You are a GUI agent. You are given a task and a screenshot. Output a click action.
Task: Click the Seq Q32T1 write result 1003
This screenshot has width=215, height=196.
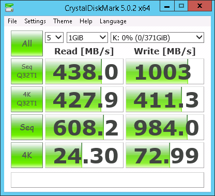tap(165, 71)
